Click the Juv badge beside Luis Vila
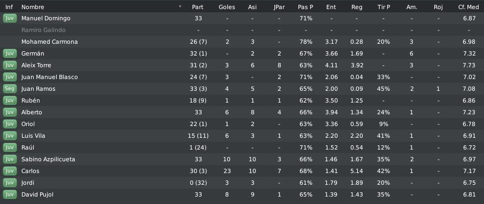 click(x=10, y=136)
